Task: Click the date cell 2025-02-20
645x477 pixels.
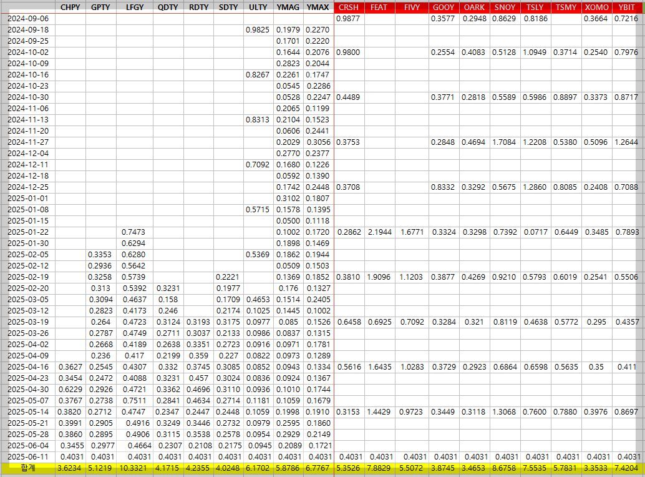Action: [28, 288]
